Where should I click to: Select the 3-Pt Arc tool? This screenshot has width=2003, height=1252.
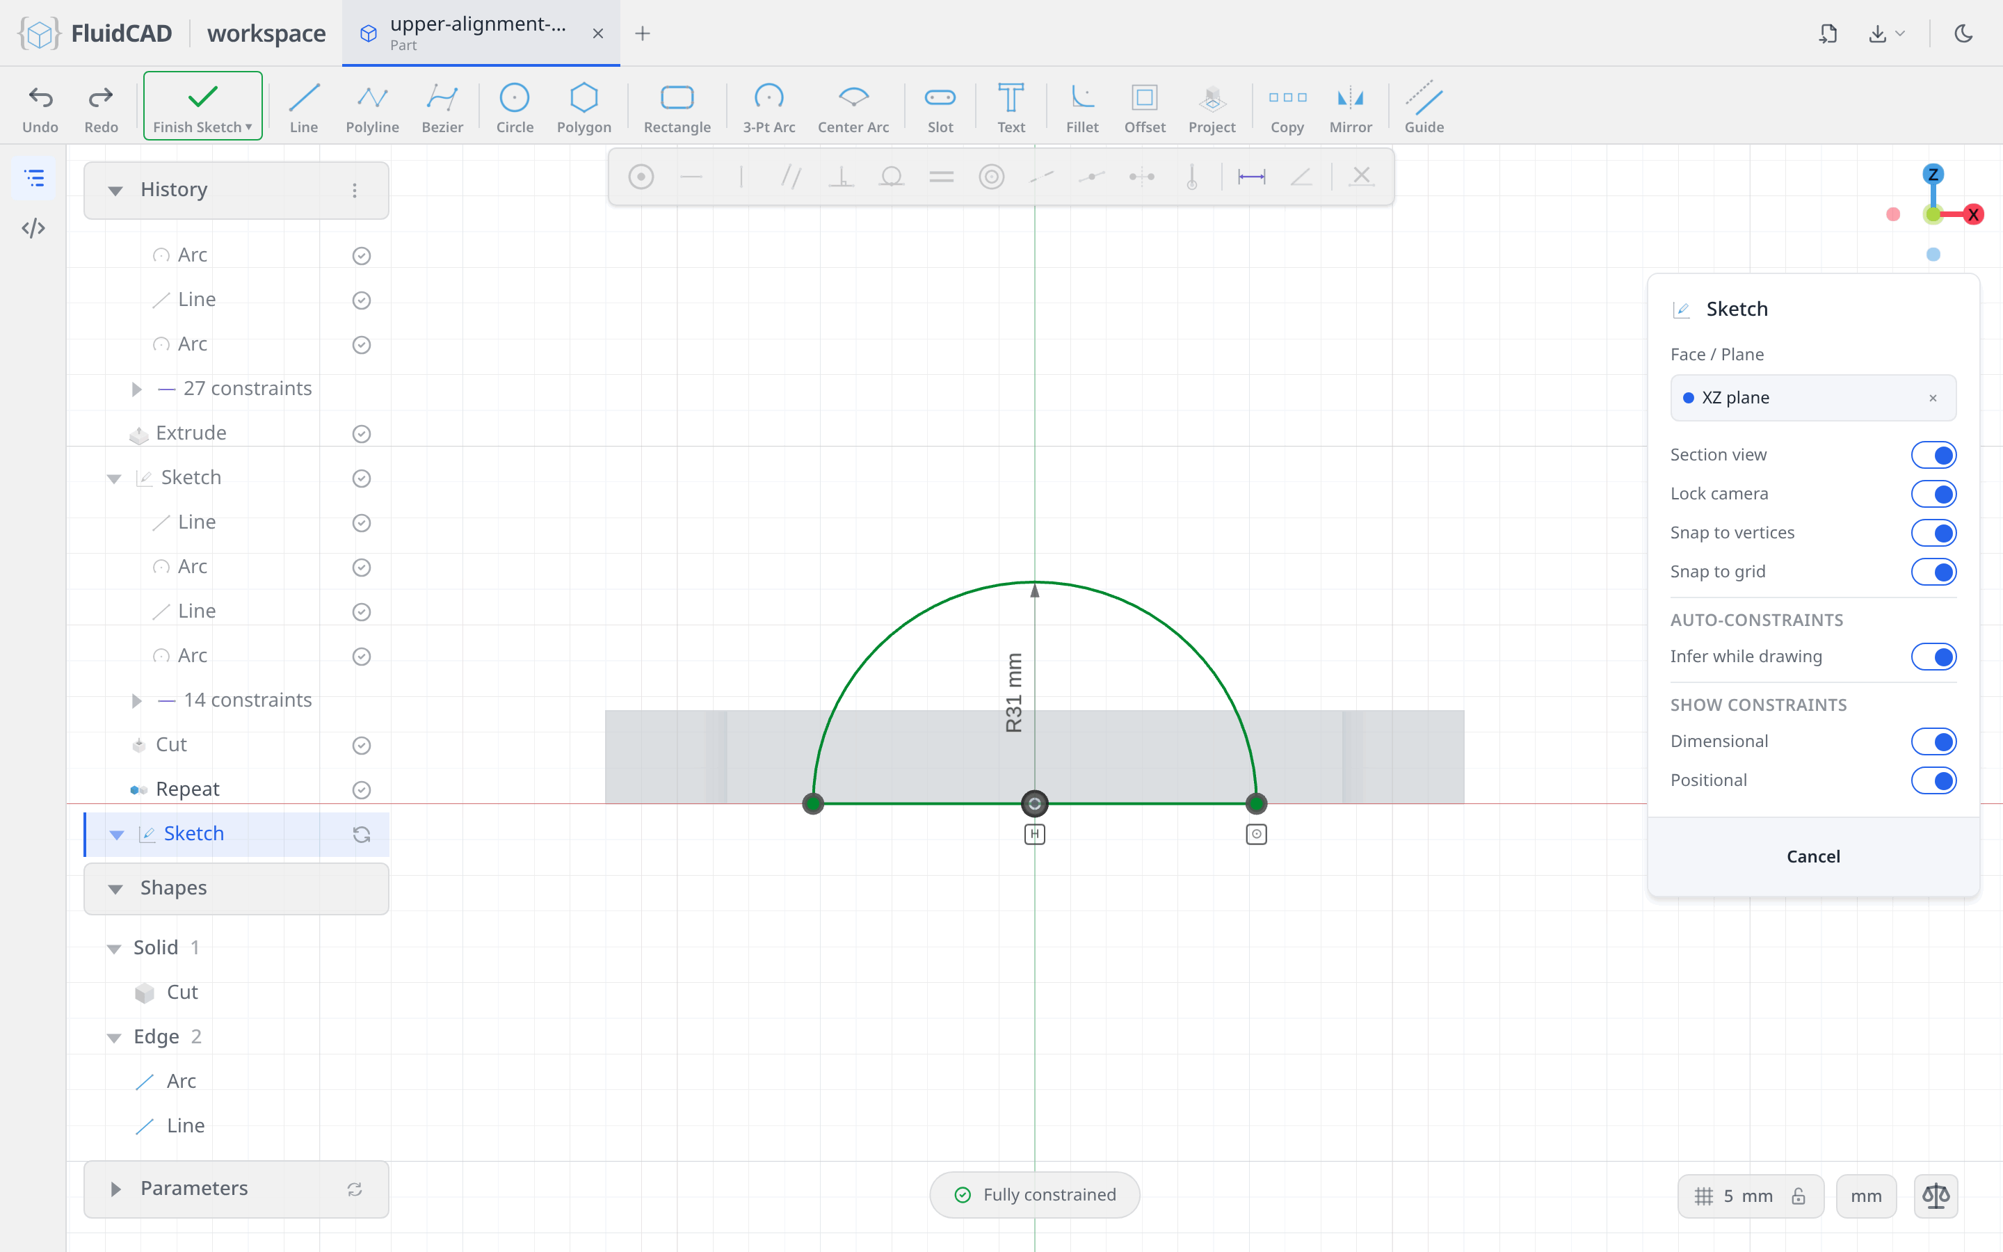coord(769,108)
